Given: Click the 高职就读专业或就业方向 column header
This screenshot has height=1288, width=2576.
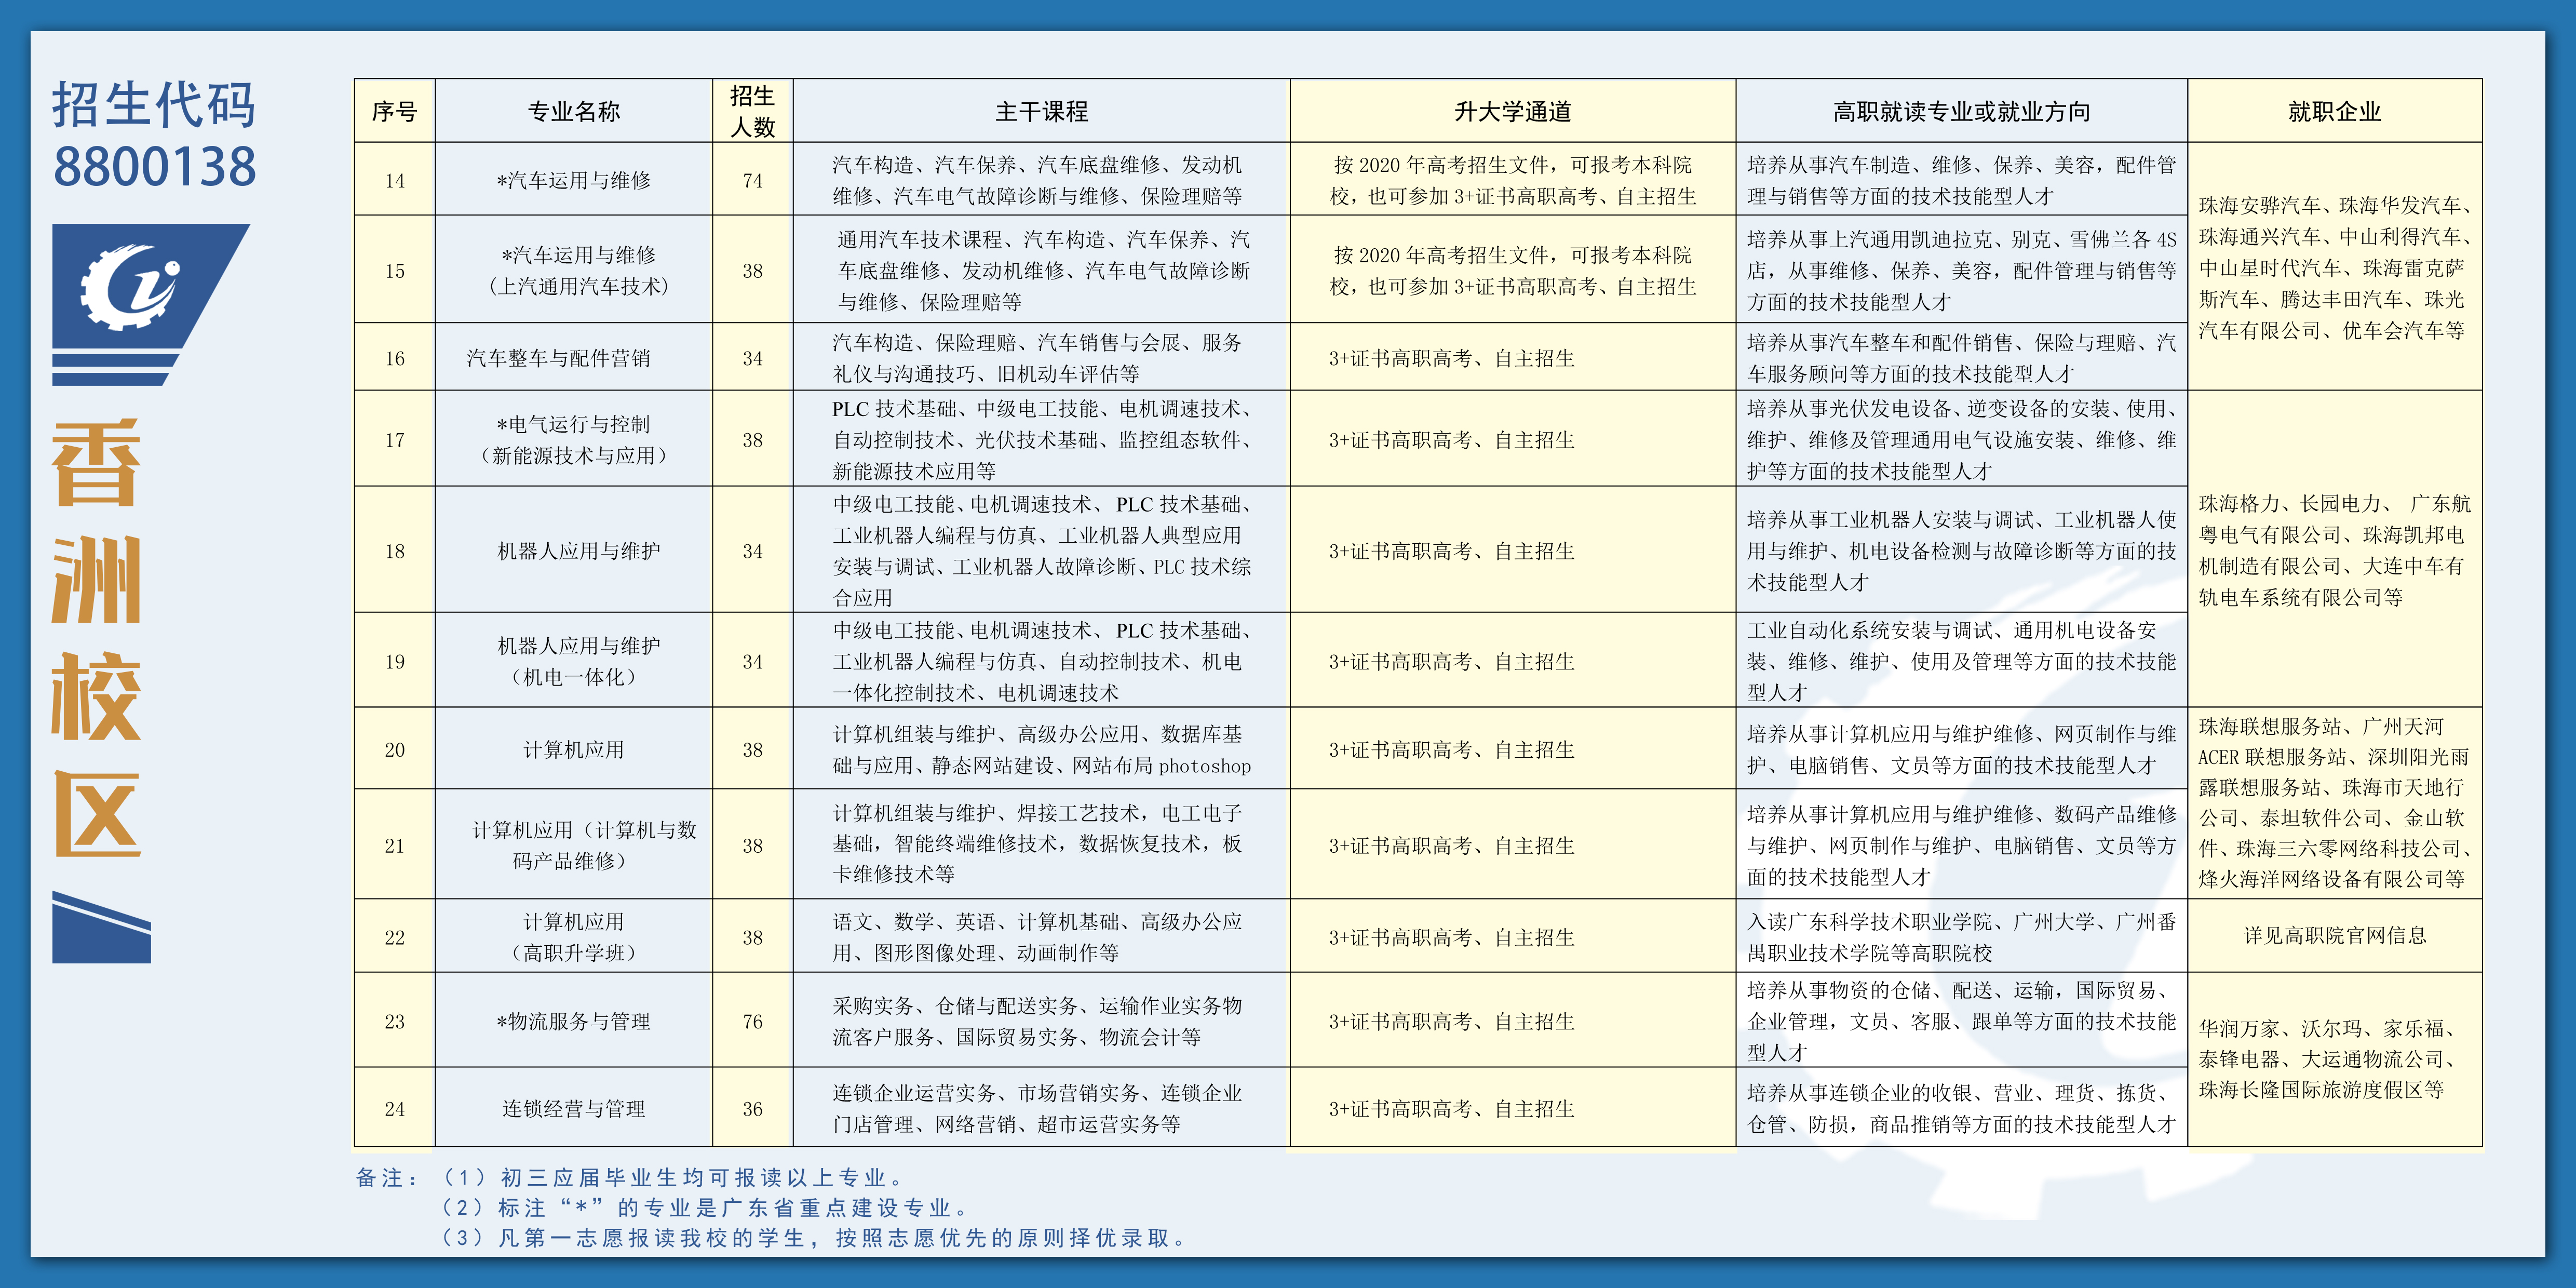Looking at the screenshot, I should 1961,111.
